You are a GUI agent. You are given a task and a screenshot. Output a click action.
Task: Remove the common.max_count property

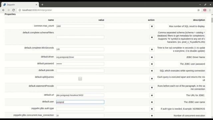pos(152,26)
